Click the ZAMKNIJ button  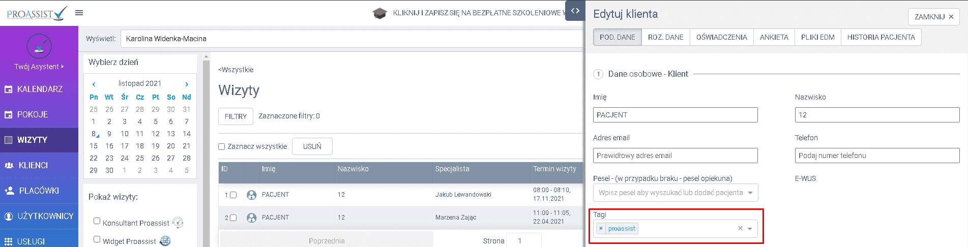tap(934, 17)
